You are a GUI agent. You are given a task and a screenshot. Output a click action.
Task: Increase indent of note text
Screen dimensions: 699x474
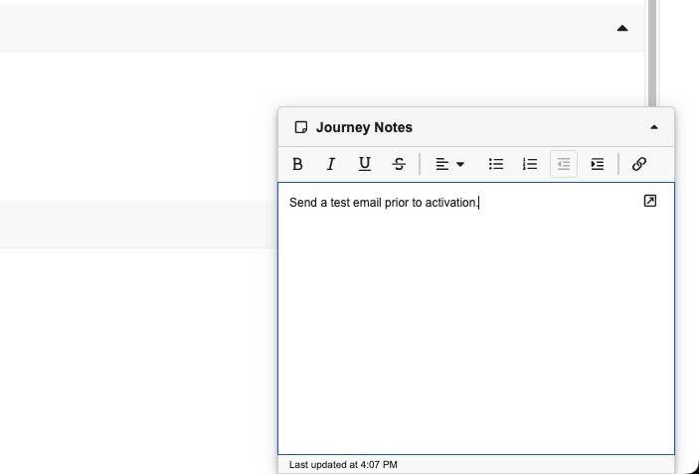pos(598,165)
